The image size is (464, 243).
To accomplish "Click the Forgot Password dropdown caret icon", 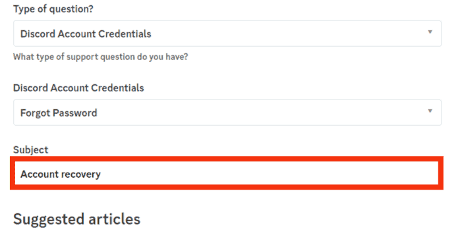I will (430, 111).
